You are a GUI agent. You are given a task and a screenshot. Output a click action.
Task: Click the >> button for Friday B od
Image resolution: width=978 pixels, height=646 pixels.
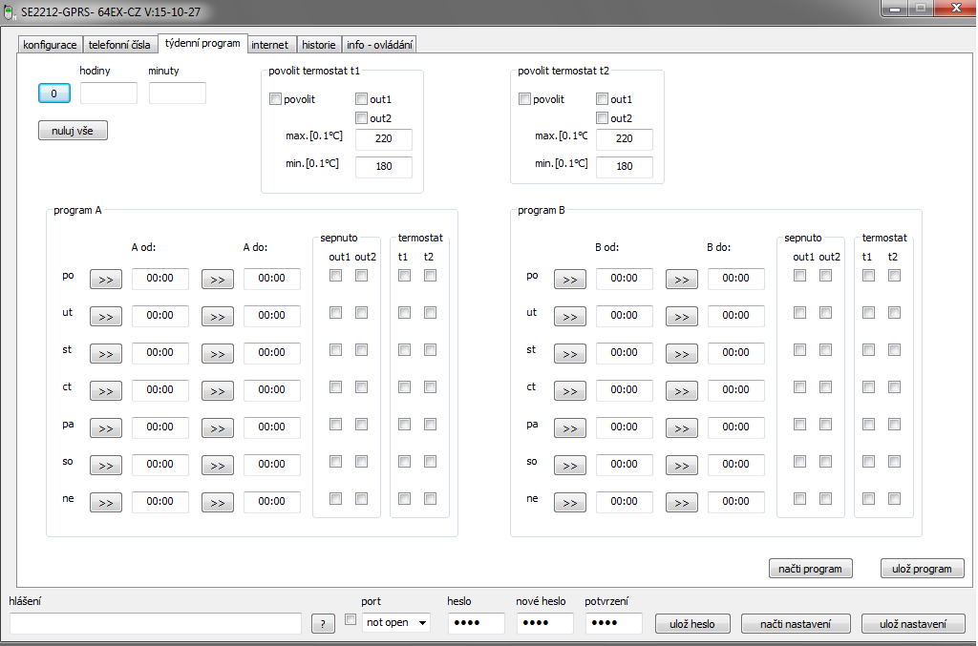pyautogui.click(x=569, y=427)
